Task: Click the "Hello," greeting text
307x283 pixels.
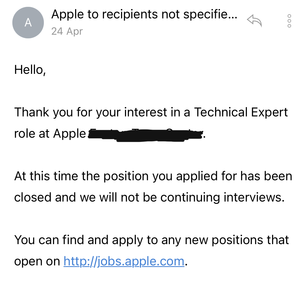Action: (x=30, y=70)
